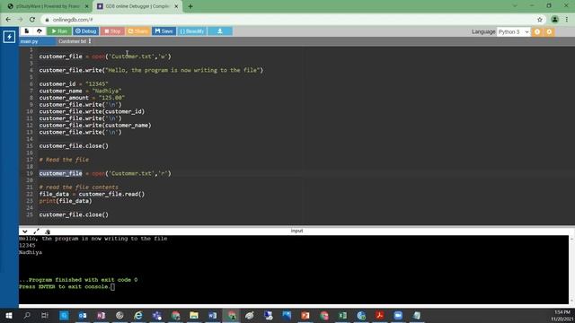
Task: Bookmark the page with the star icon
Action: [x=540, y=20]
